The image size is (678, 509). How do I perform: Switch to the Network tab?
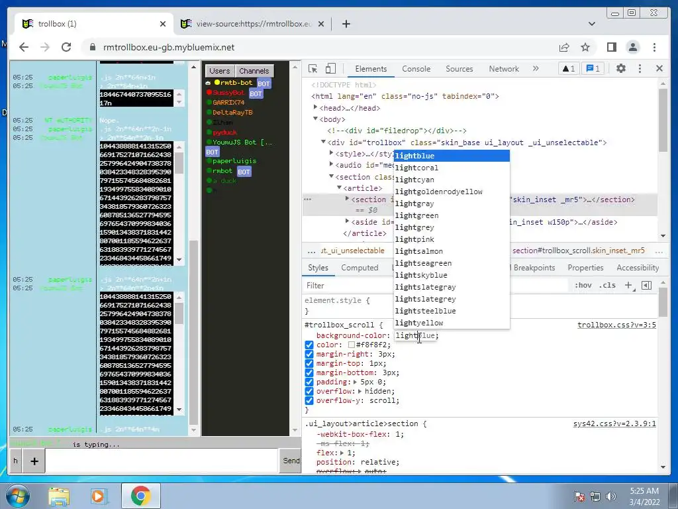click(x=504, y=69)
